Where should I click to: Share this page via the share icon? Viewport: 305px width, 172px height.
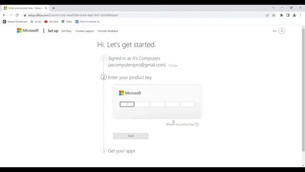click(267, 15)
